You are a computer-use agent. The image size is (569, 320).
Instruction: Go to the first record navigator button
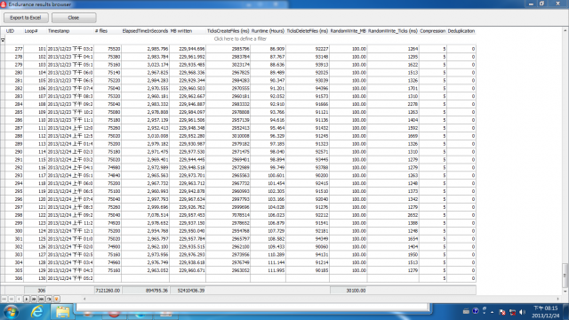4,299
